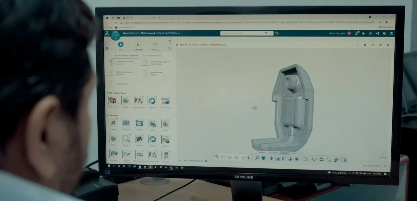Switch to the View toolbar tab
This screenshot has width=417, height=201.
pyautogui.click(x=284, y=153)
